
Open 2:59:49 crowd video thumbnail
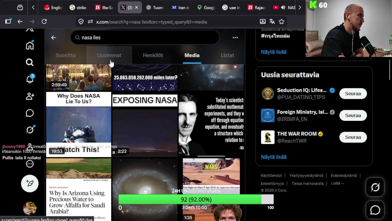[x=79, y=77]
